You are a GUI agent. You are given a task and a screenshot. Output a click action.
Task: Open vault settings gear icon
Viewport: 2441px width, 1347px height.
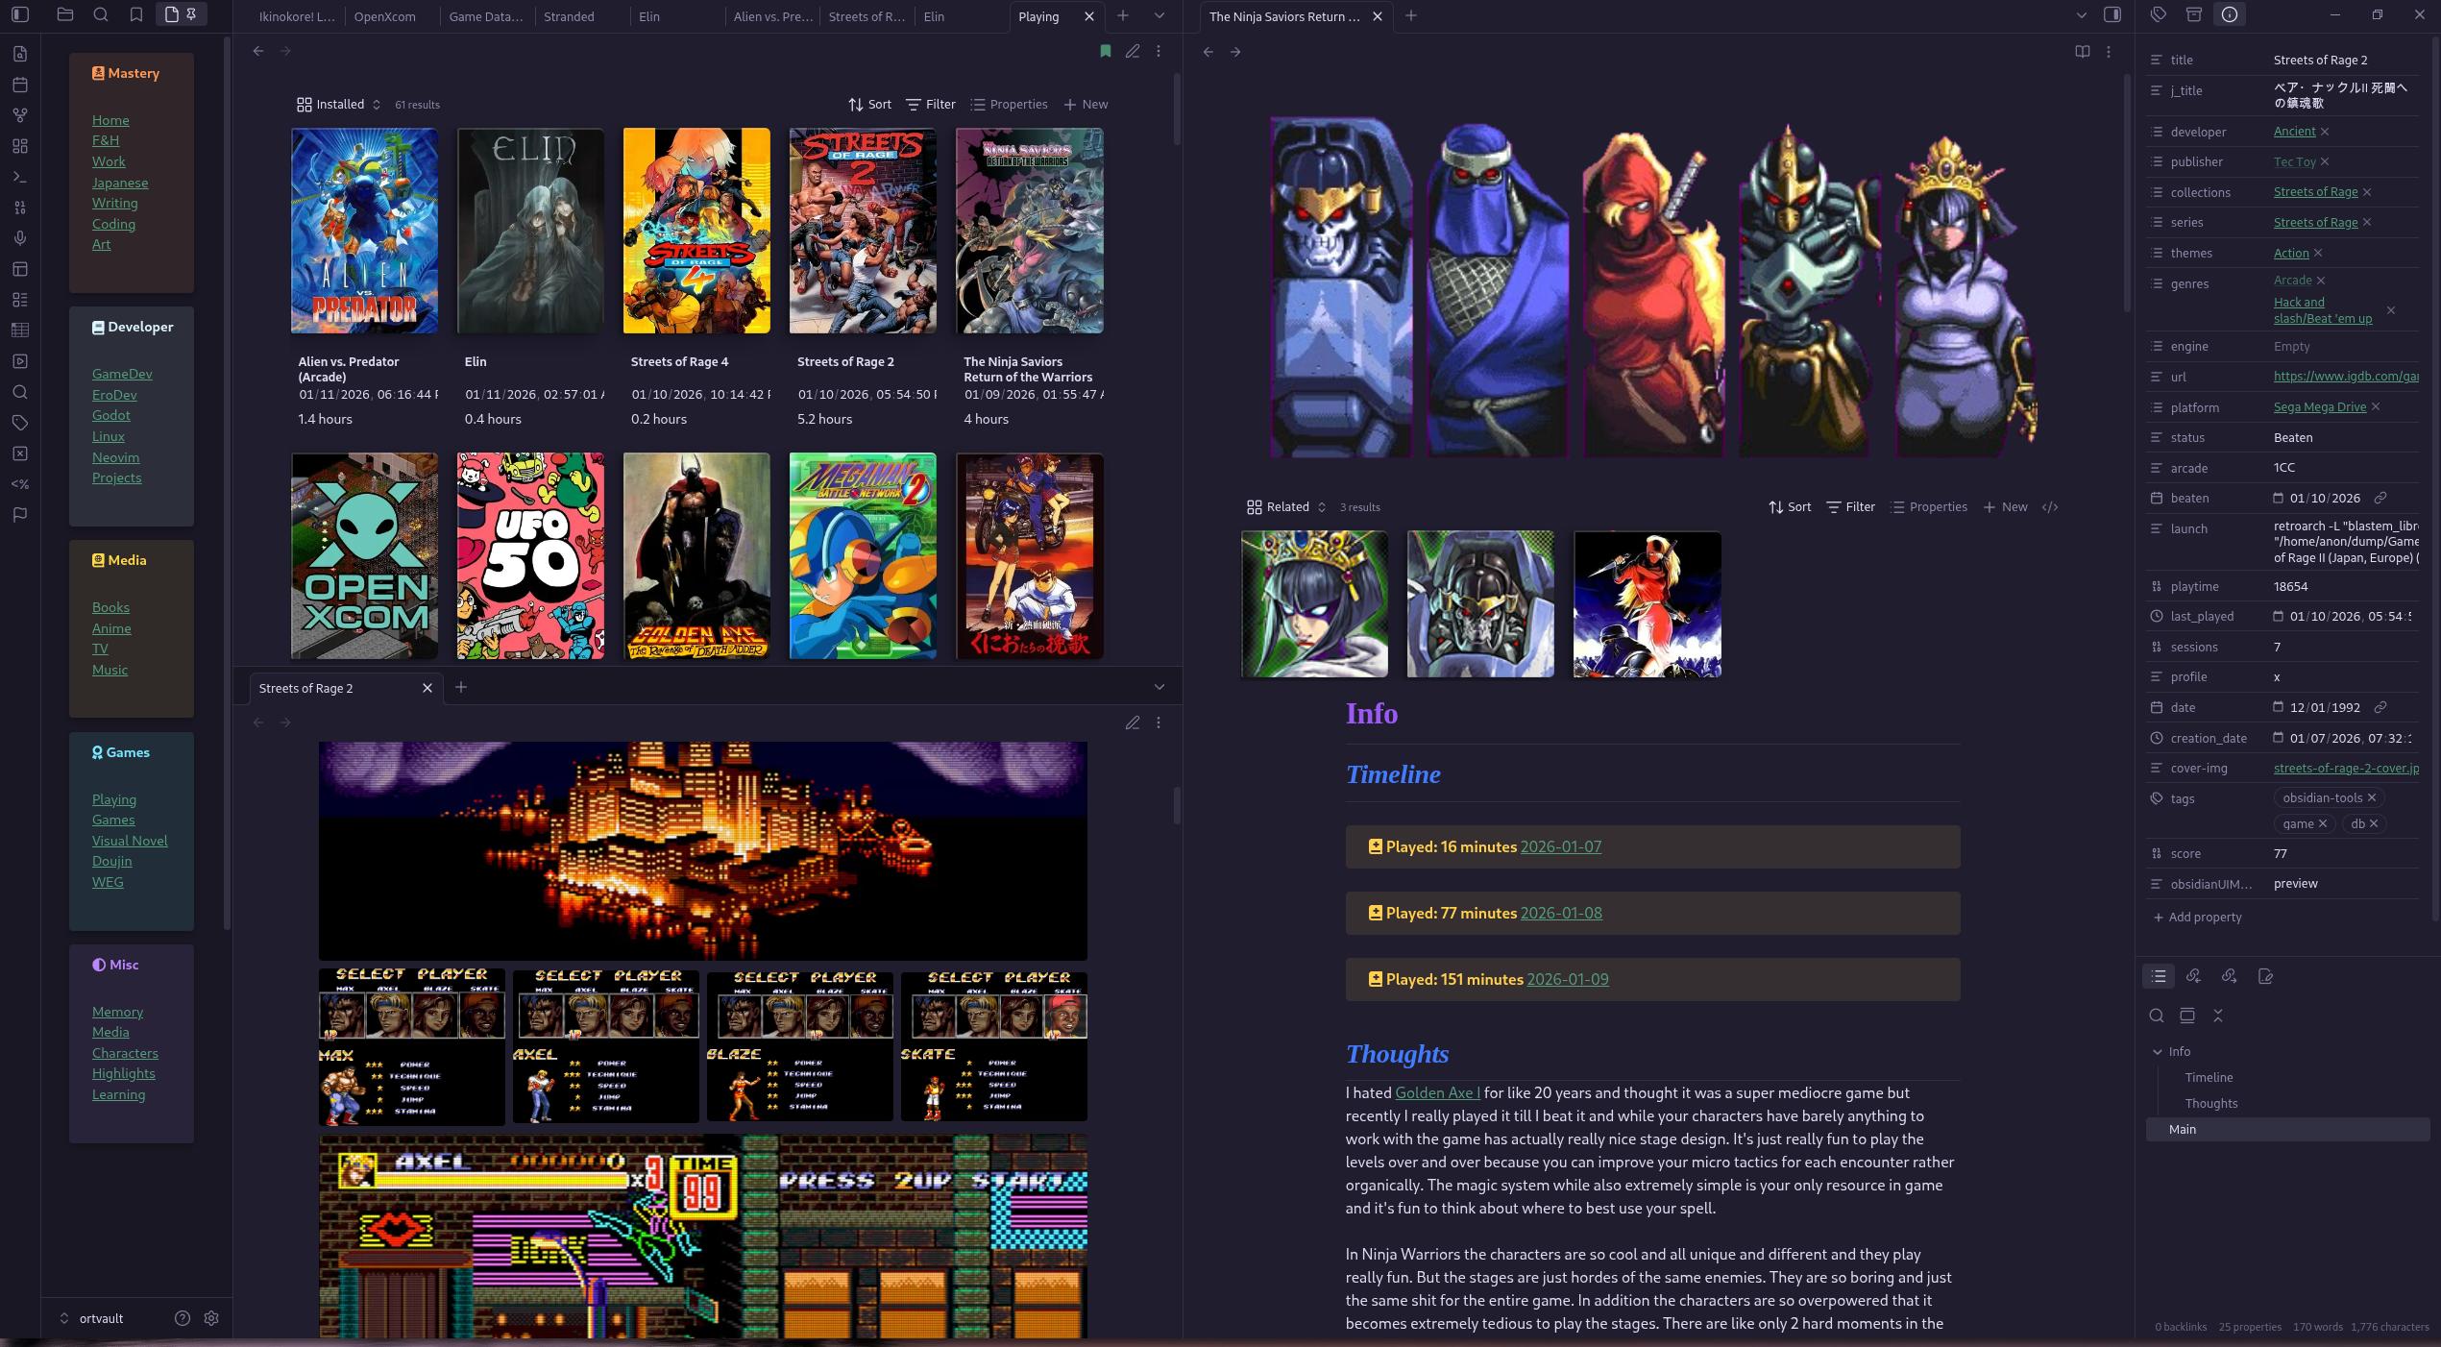coord(211,1318)
